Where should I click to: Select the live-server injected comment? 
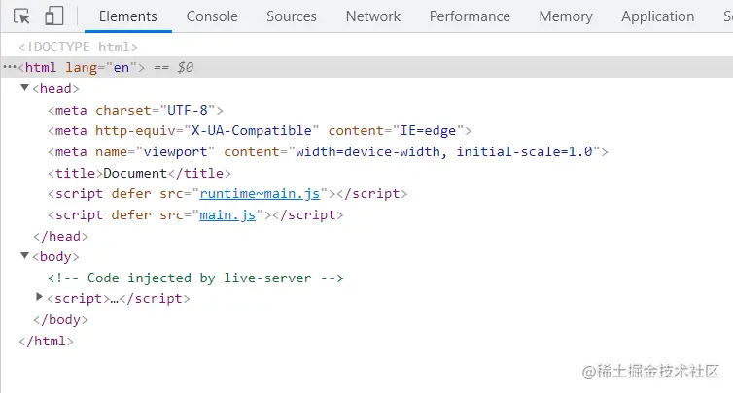[195, 278]
